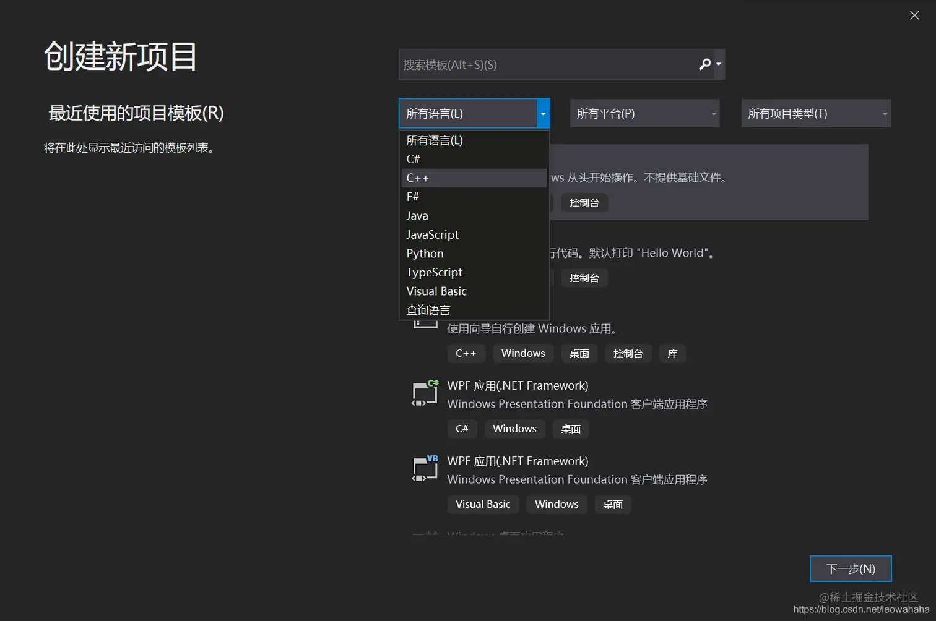Open the all project types dropdown
Screen dimensions: 936x621
[x=816, y=113]
